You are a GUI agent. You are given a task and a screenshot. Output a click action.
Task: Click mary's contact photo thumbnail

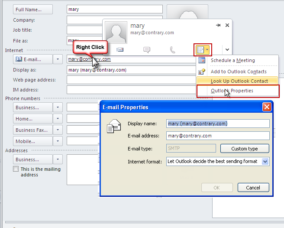click(x=116, y=33)
